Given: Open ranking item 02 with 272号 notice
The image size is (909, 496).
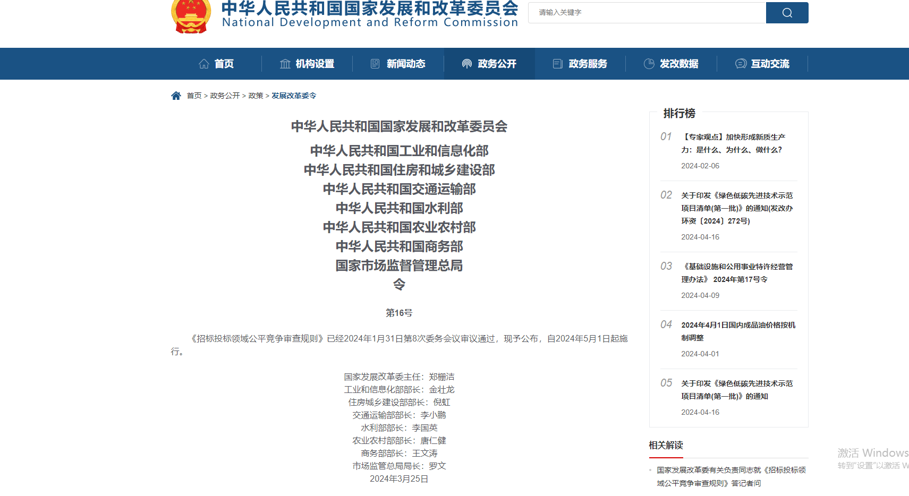Looking at the screenshot, I should (737, 208).
